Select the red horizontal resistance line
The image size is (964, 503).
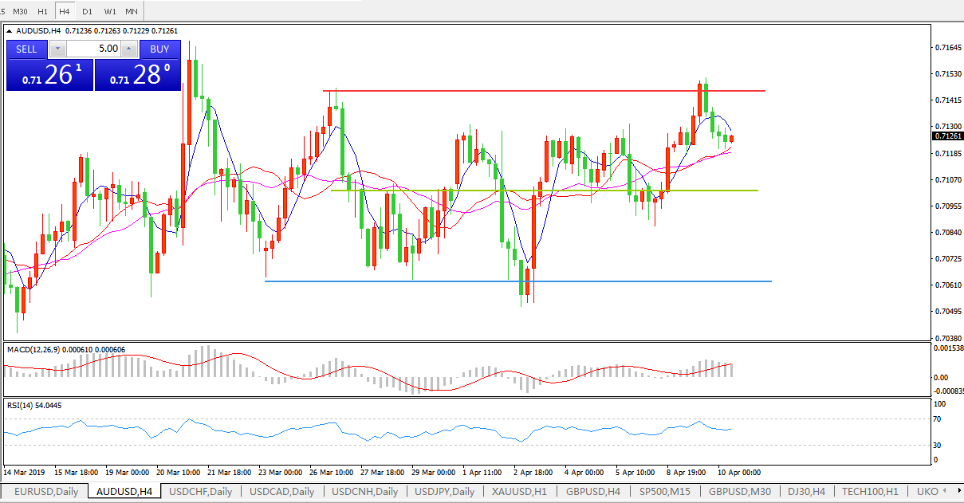coord(542,91)
